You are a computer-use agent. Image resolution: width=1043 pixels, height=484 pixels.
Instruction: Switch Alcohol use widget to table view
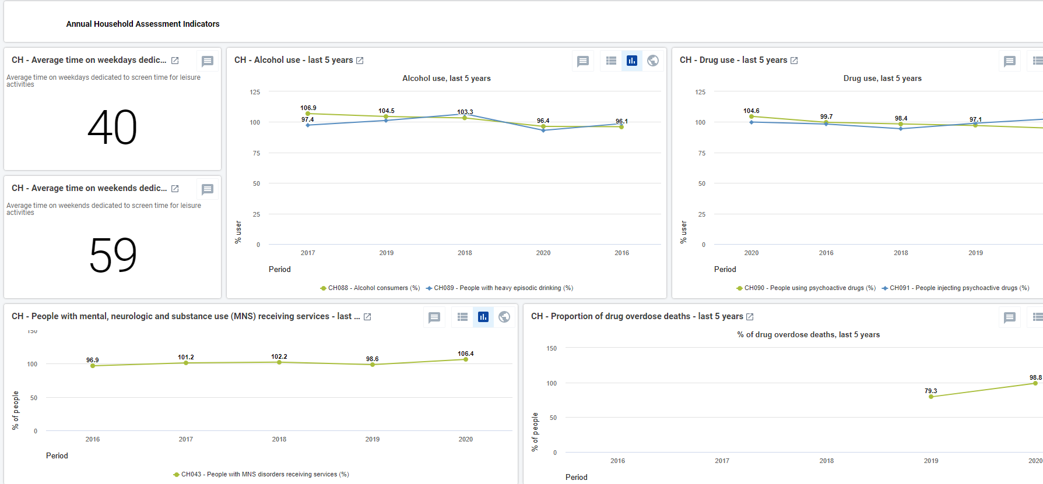(x=611, y=61)
